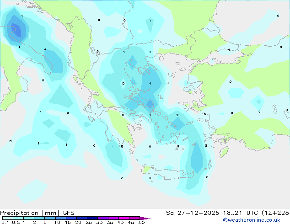
Task: Click the purple arrow tip above 50
Action: coord(145,219)
